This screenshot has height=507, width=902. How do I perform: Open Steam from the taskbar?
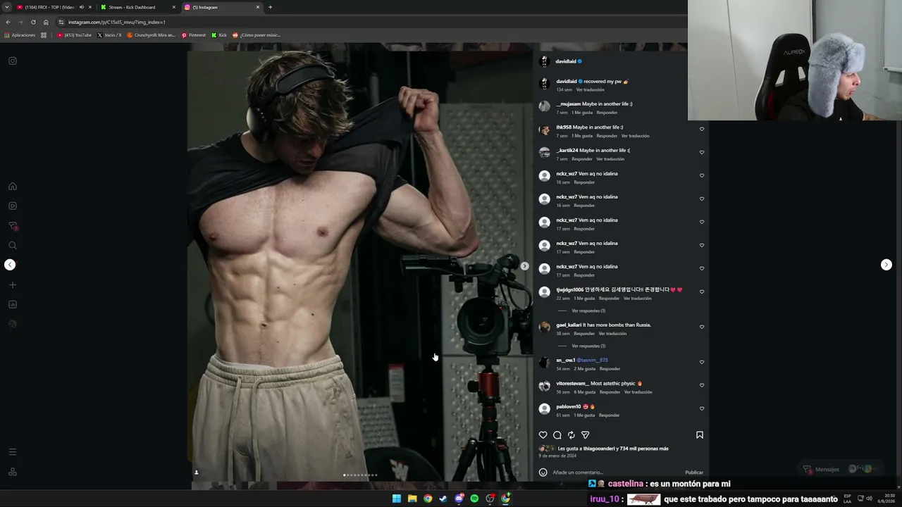[x=443, y=499]
